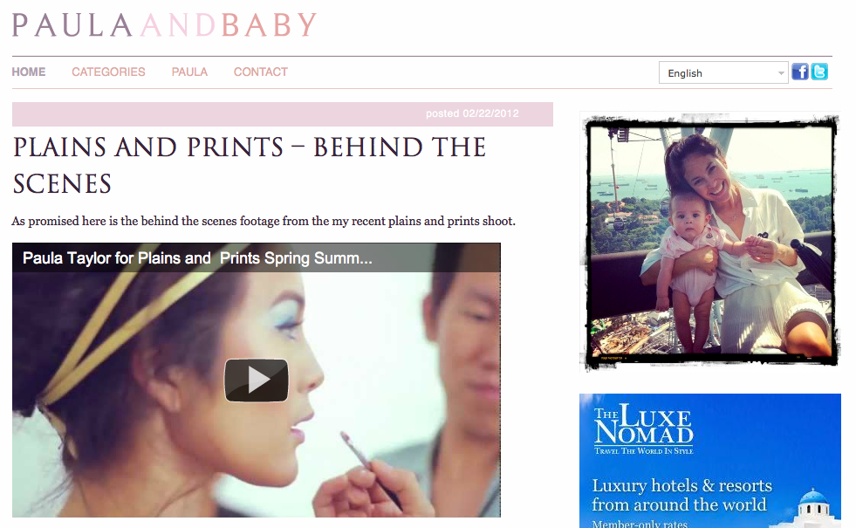Open the CONTACT menu page

tap(260, 72)
